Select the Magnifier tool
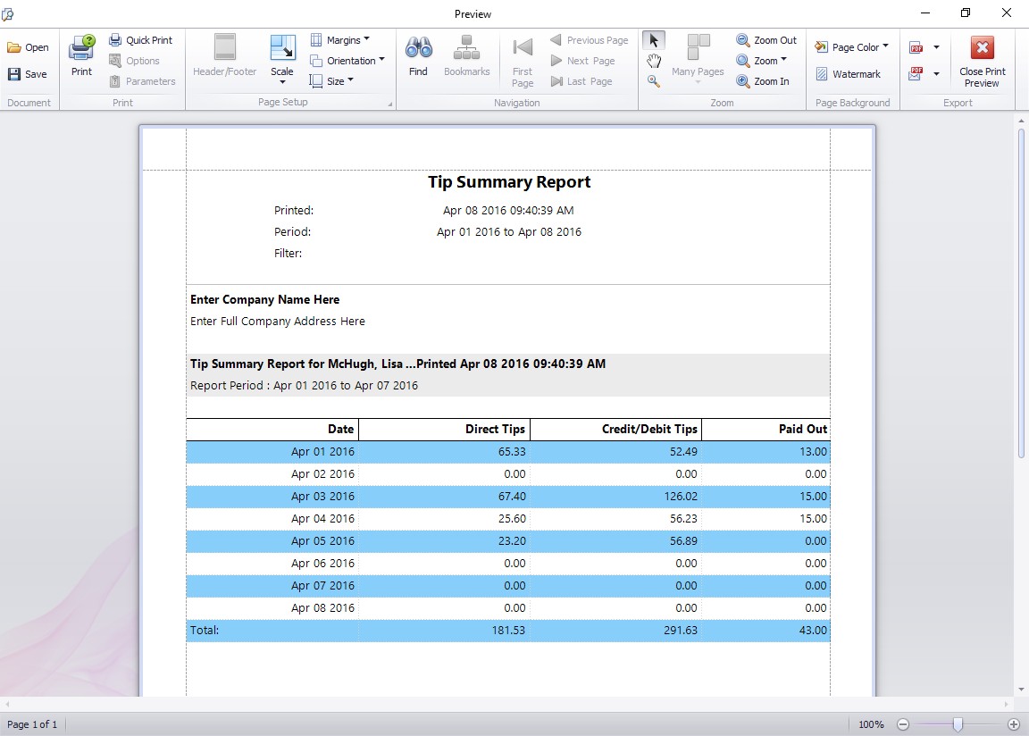Viewport: 1029px width, 736px height. click(653, 80)
